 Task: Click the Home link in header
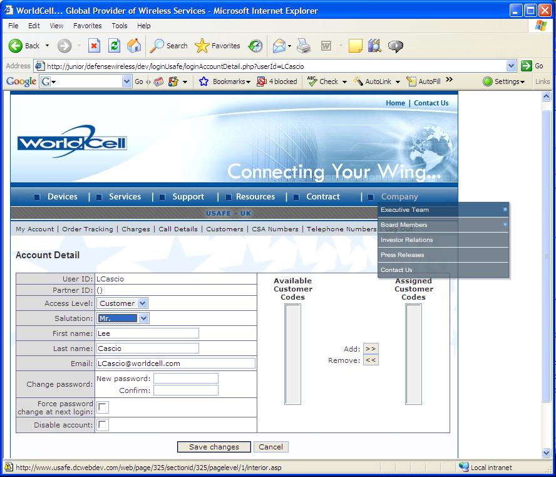[395, 103]
